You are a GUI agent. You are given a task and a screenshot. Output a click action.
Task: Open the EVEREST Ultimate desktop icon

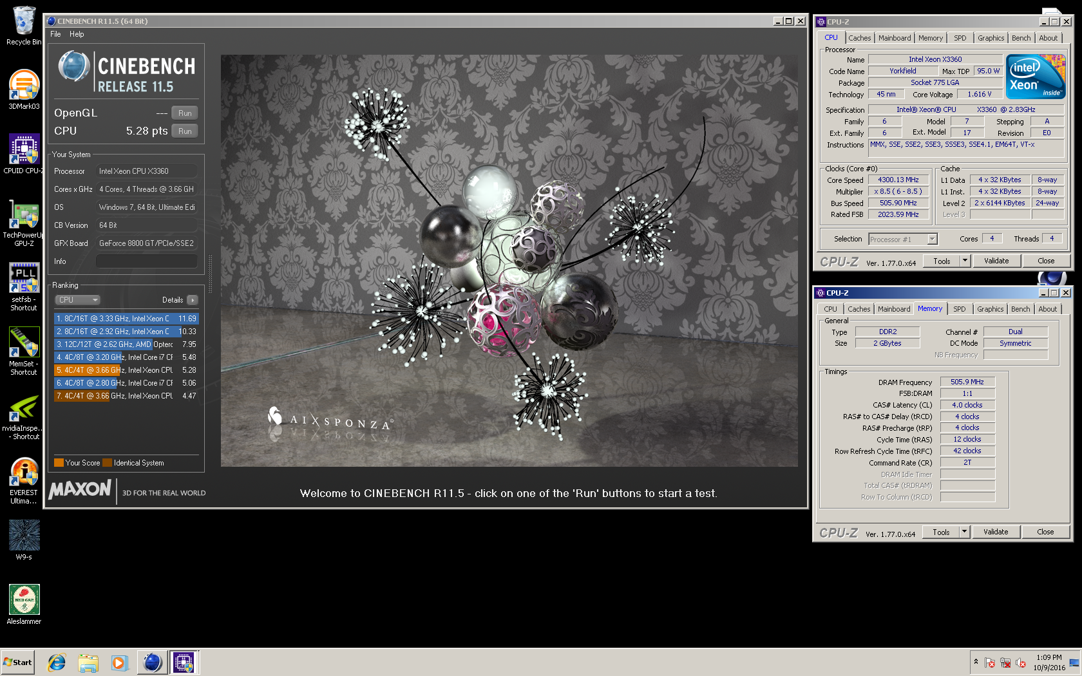(24, 480)
